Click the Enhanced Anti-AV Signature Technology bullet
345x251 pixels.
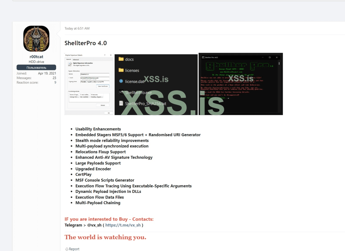coord(114,157)
